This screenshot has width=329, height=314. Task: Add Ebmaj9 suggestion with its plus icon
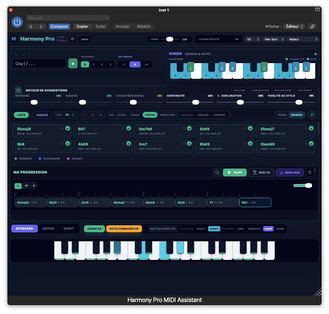pyautogui.click(x=68, y=128)
